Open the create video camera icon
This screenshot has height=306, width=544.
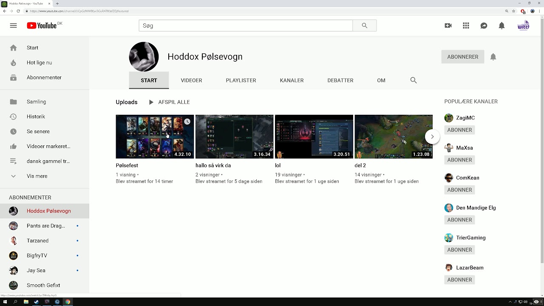[448, 25]
